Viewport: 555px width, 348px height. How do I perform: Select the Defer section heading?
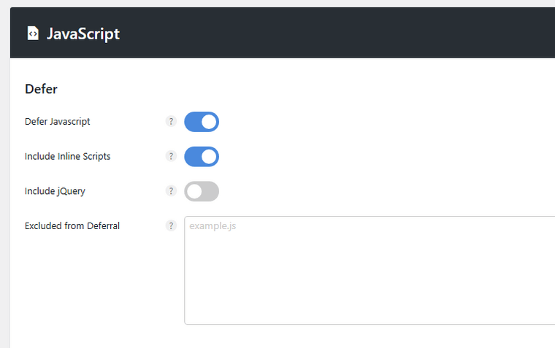coord(41,89)
